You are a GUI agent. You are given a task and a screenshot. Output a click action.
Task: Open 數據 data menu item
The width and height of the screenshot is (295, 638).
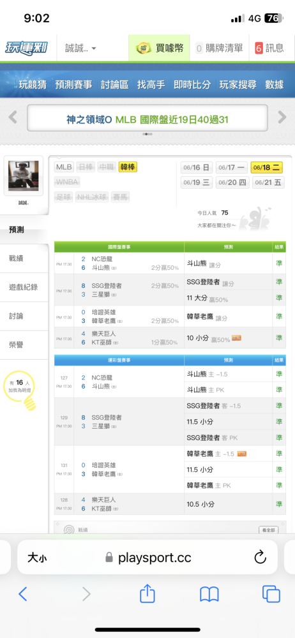(274, 85)
